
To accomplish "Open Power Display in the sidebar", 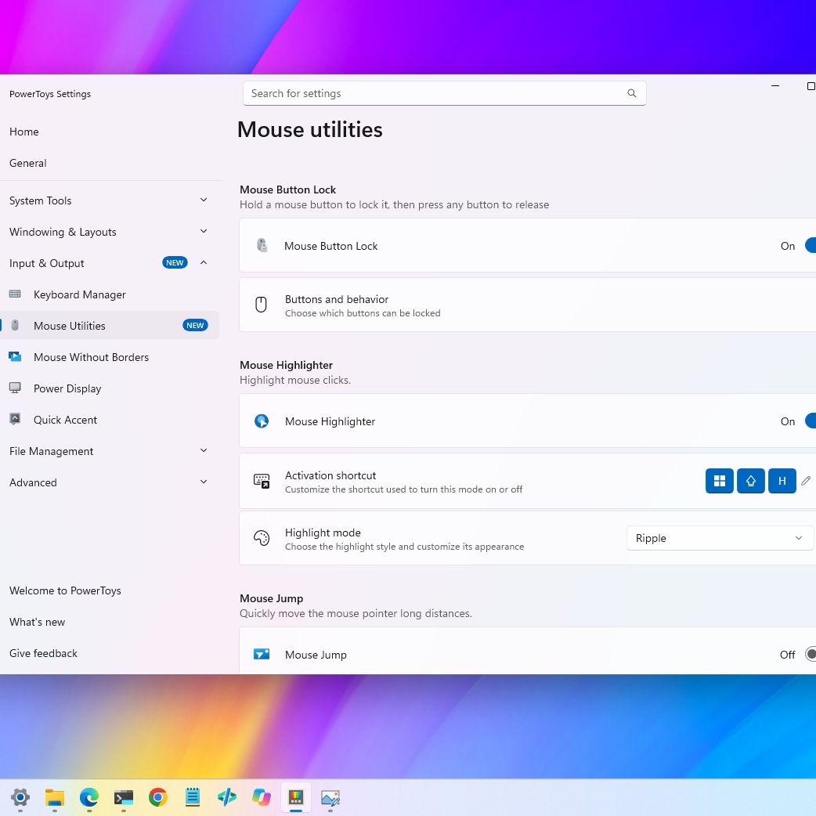I will pos(109,388).
